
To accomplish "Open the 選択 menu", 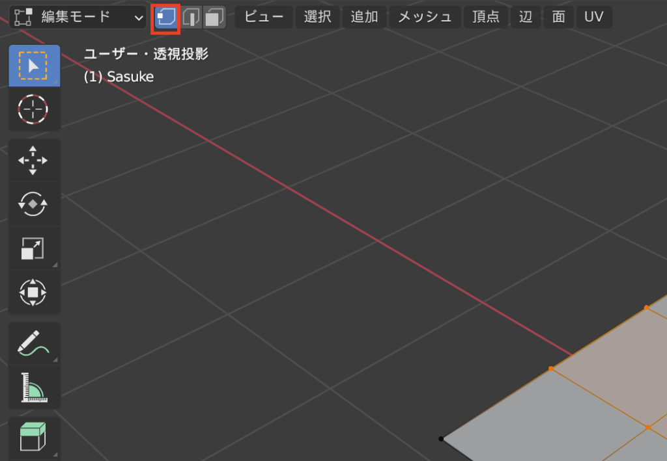I will (x=317, y=17).
